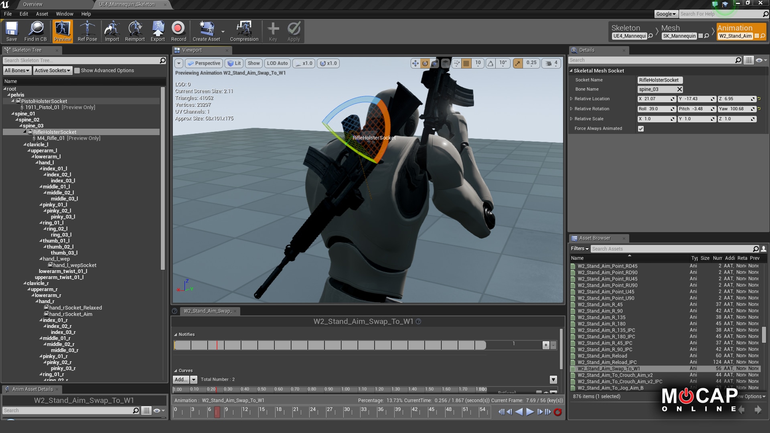Select W2_Stand_Aim_Swap_To_W1 animation asset

[609, 368]
